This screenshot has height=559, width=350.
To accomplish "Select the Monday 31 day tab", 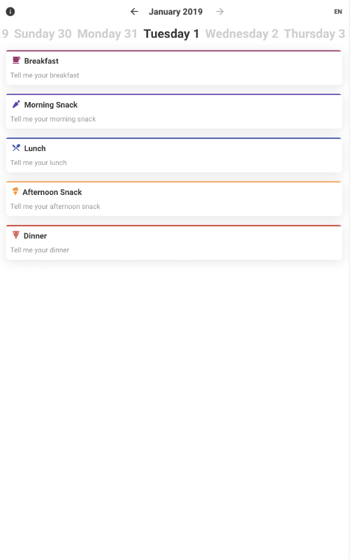I will tap(108, 34).
